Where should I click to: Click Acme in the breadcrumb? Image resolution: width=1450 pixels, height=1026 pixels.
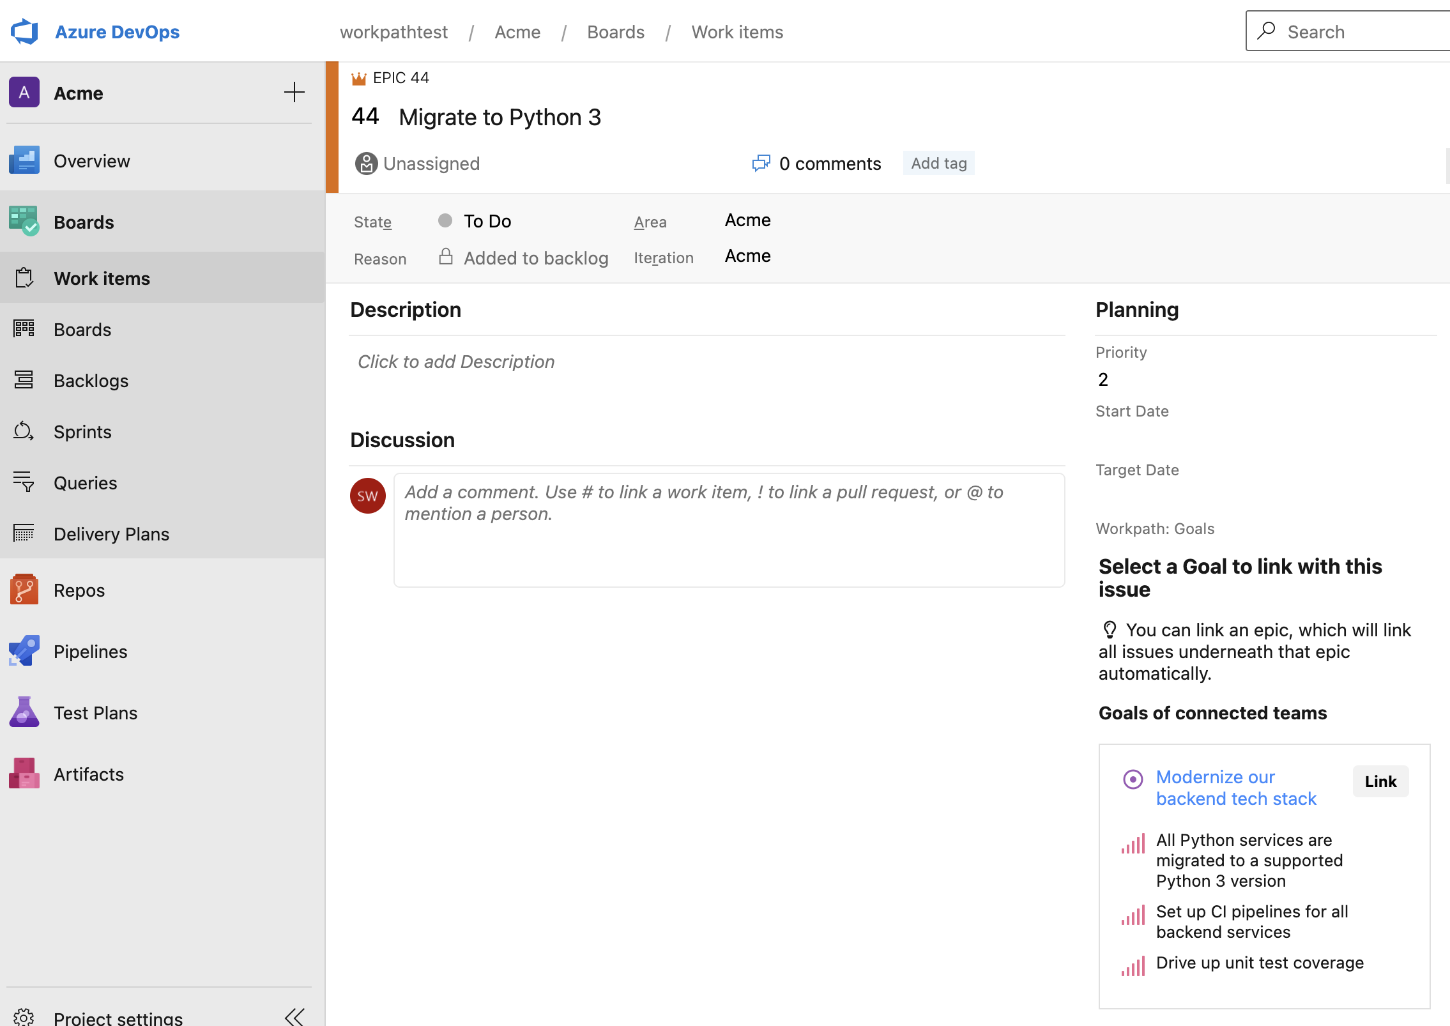[517, 32]
